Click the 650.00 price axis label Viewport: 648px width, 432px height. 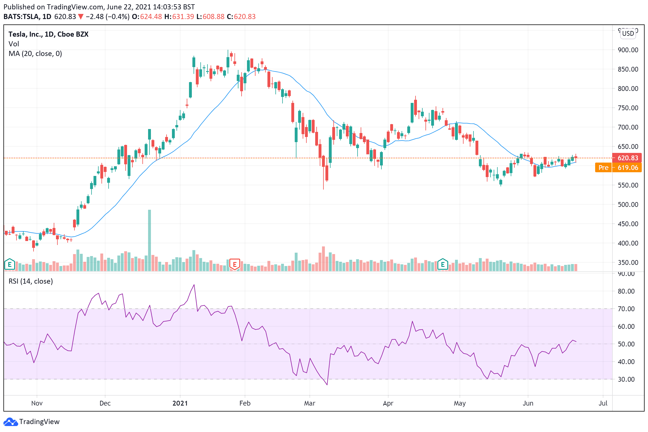(x=628, y=147)
